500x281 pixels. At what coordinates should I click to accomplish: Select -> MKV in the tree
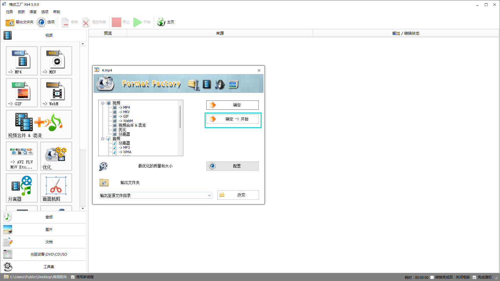coord(124,112)
